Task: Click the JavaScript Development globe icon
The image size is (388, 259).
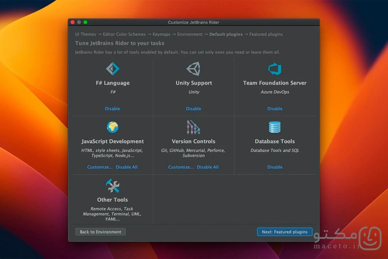Action: click(x=113, y=127)
